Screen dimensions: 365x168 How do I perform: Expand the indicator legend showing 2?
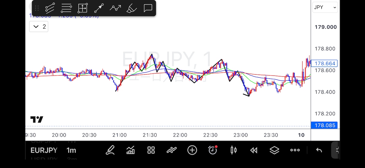(x=39, y=27)
